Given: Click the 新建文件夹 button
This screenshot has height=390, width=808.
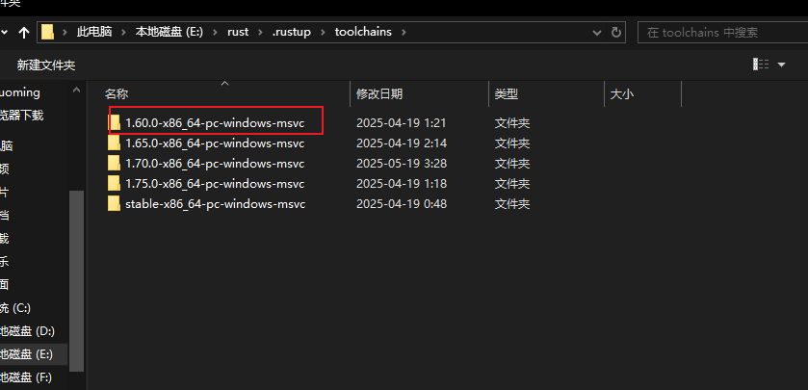Looking at the screenshot, I should [x=46, y=65].
